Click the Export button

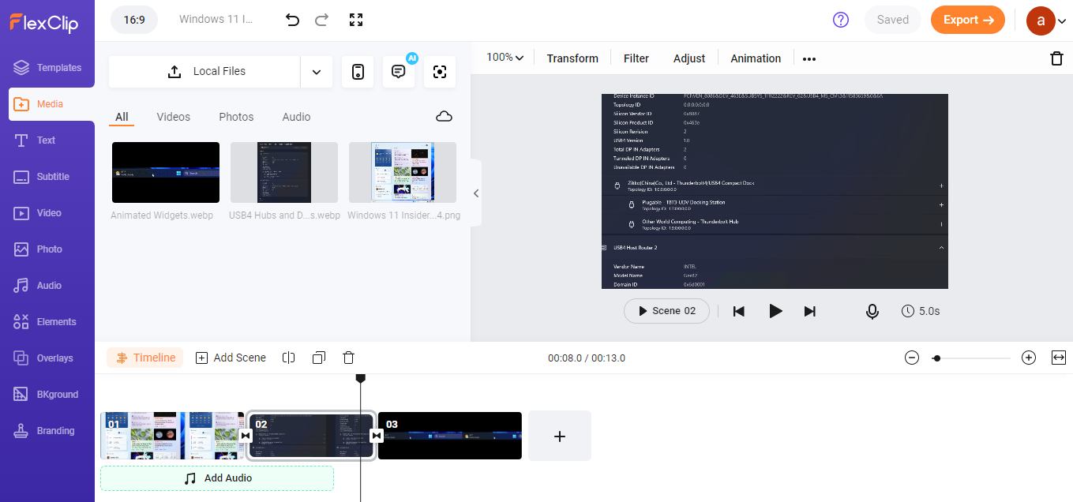tap(967, 20)
